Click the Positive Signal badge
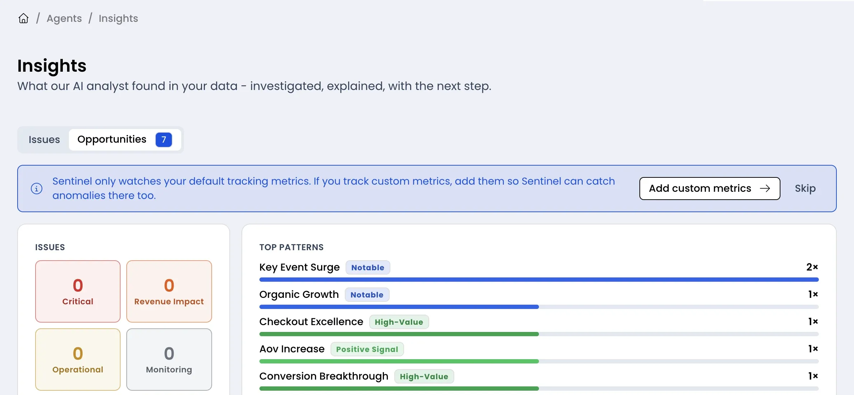854x395 pixels. coord(367,349)
